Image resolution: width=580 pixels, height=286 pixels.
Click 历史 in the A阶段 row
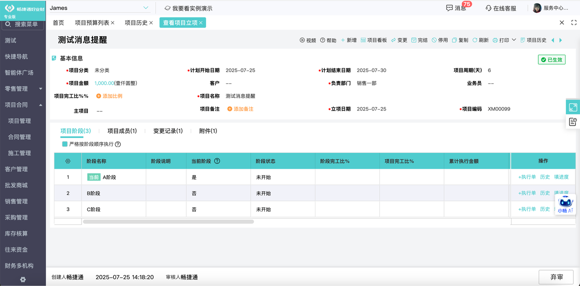click(x=545, y=177)
